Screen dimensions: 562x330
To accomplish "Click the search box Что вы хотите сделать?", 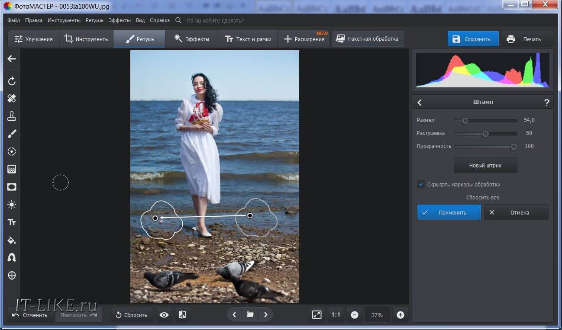I will click(x=214, y=20).
